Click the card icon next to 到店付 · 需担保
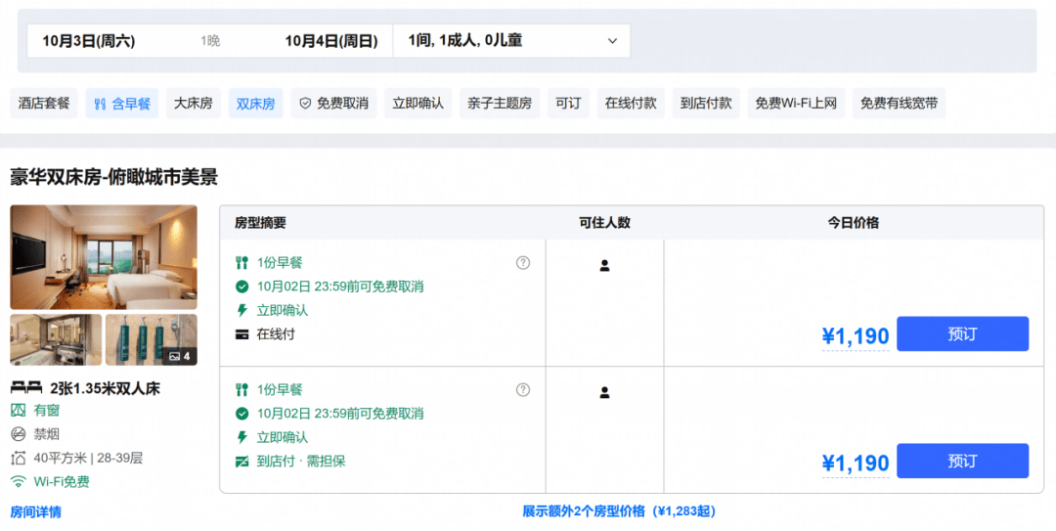 (x=242, y=462)
